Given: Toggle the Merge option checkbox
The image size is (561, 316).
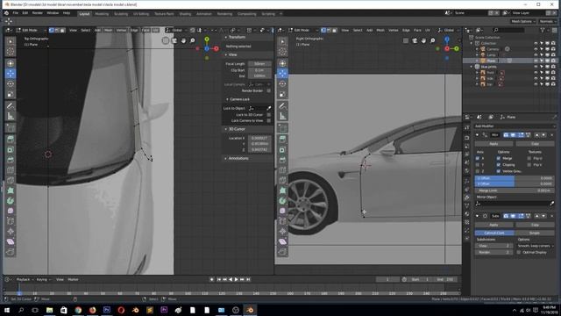Looking at the screenshot, I should [499, 158].
